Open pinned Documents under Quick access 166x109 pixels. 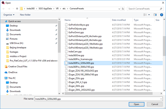15,34
